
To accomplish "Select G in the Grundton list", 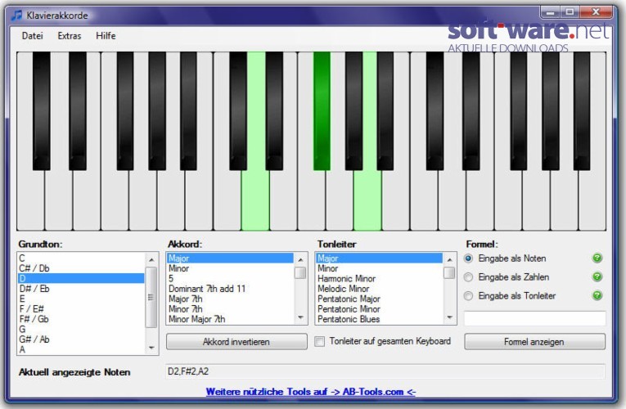I will pyautogui.click(x=82, y=329).
